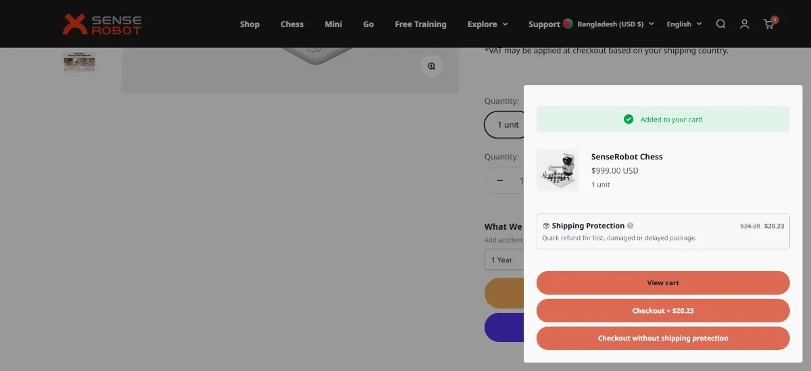The width and height of the screenshot is (811, 371).
Task: Open the SenseRobot logo homepage link
Action: 102,24
